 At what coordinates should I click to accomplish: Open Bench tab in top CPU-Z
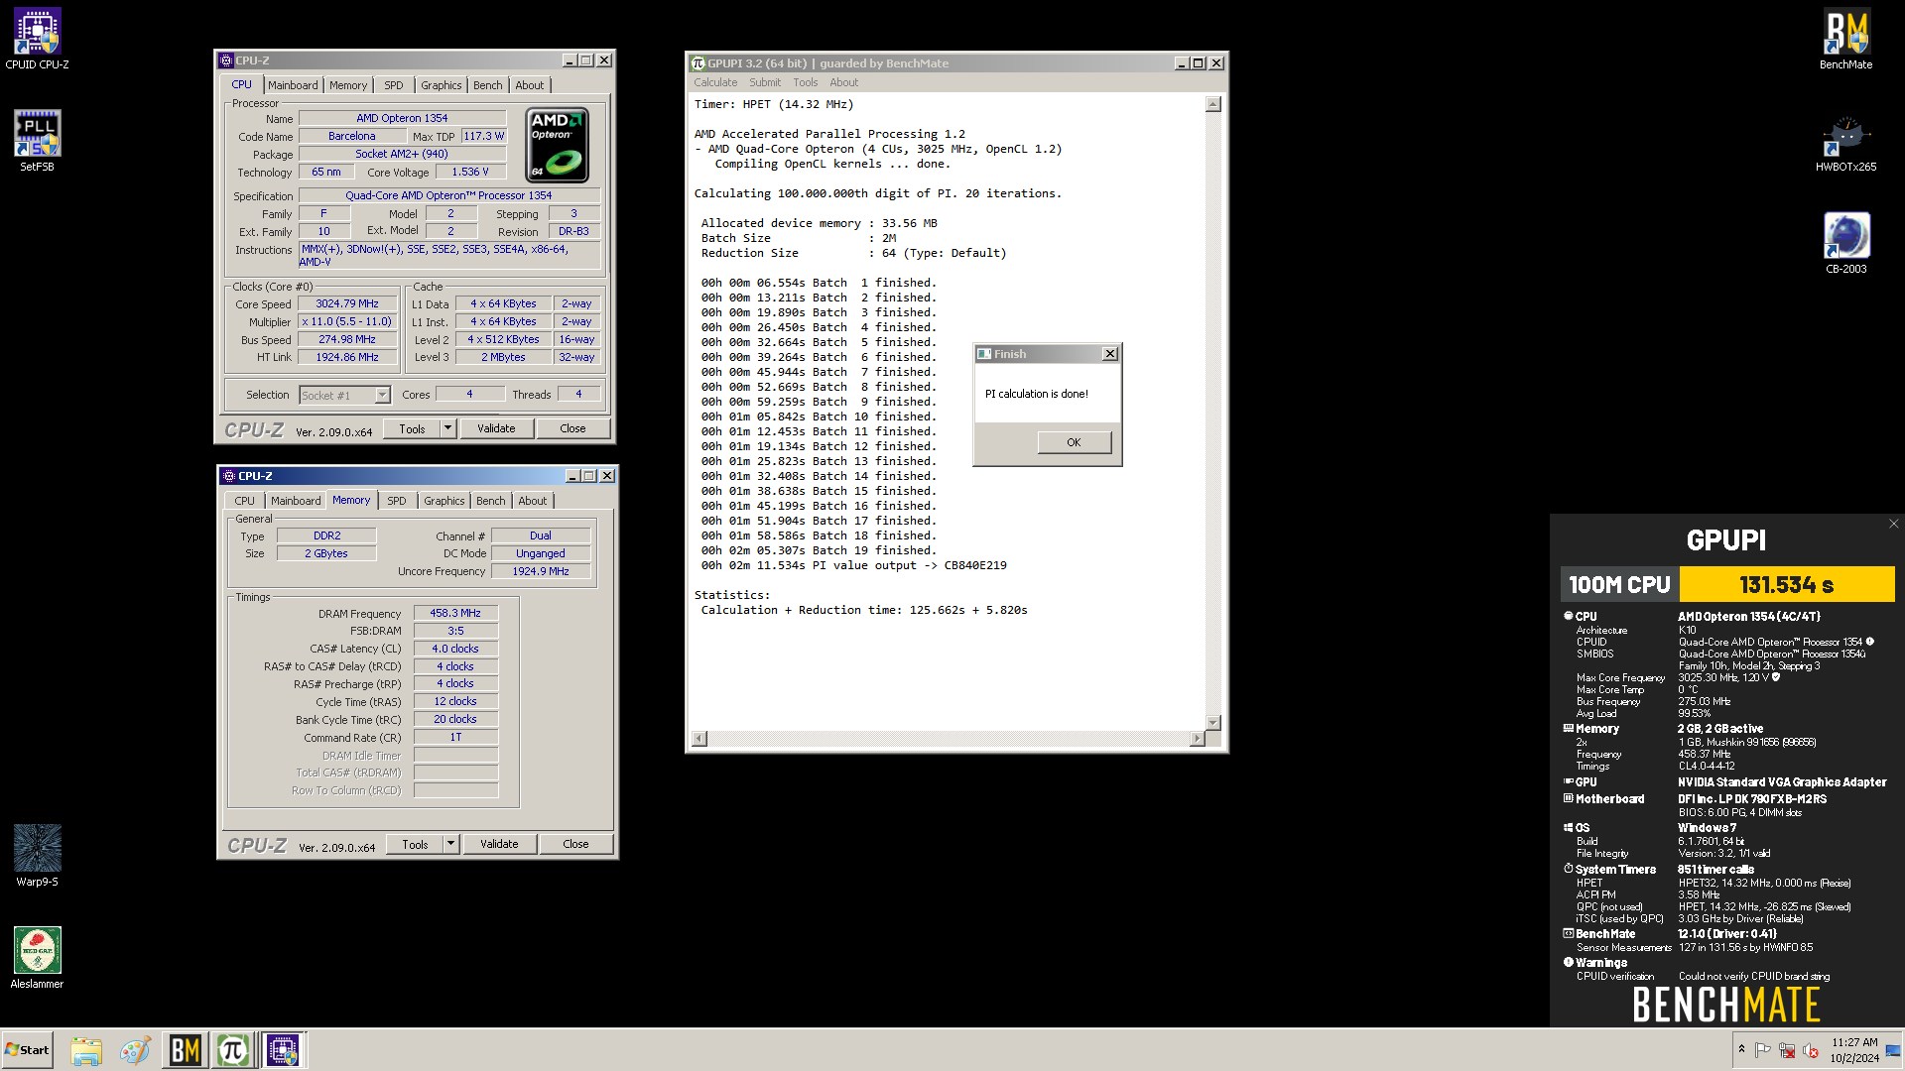pos(488,85)
